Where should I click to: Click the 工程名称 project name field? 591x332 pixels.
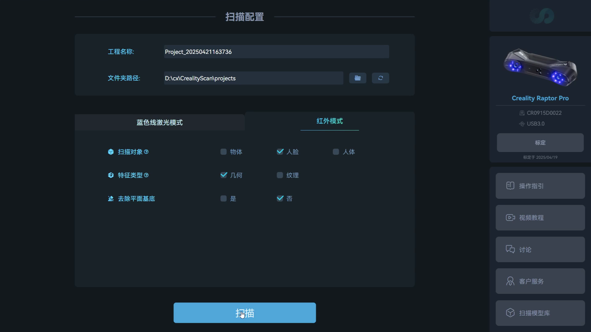(276, 52)
